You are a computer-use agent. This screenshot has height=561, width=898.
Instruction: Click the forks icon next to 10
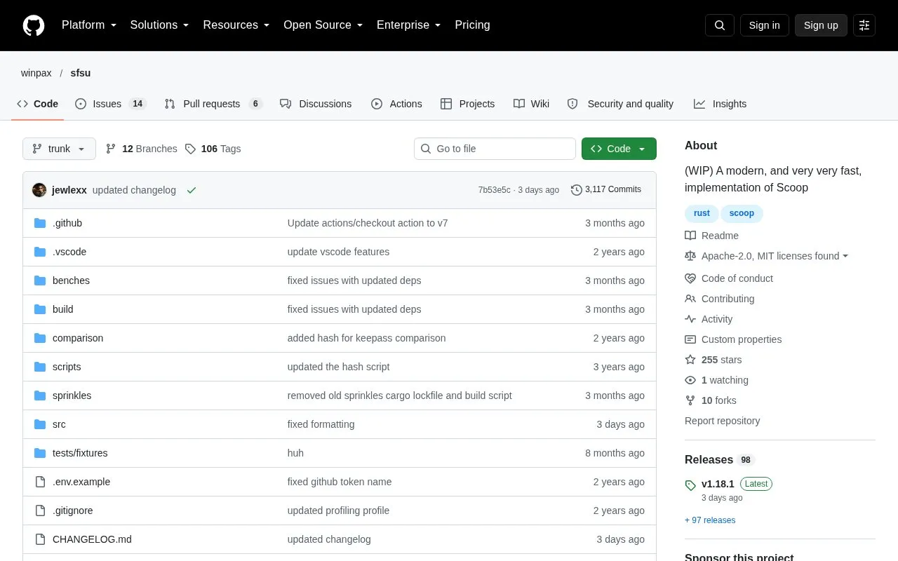click(690, 400)
